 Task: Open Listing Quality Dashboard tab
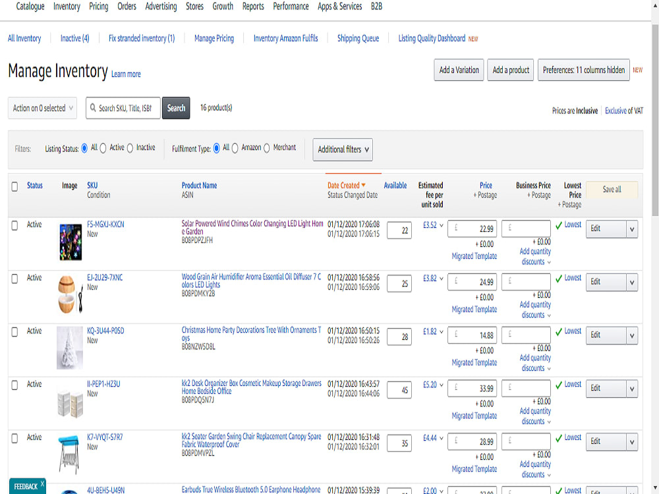(x=432, y=38)
